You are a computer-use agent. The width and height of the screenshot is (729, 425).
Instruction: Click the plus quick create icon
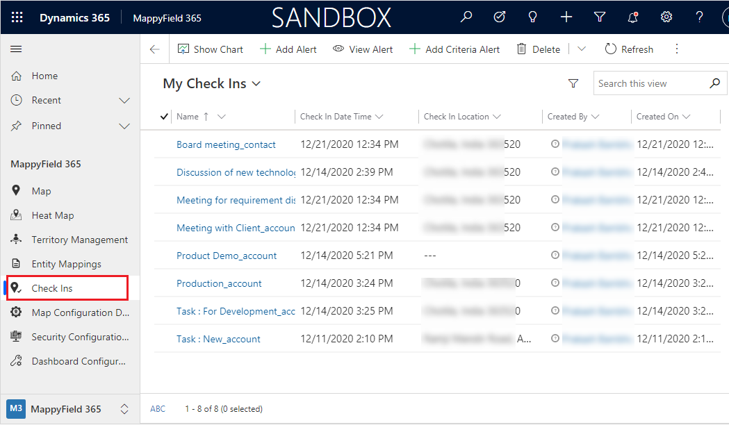tap(566, 17)
